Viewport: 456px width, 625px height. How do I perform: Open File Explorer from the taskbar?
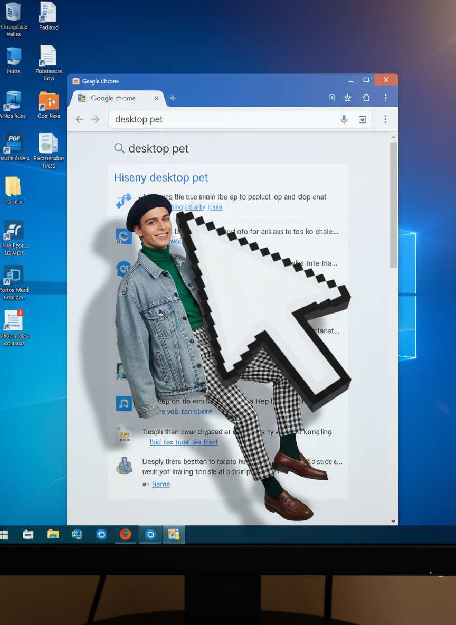[53, 534]
